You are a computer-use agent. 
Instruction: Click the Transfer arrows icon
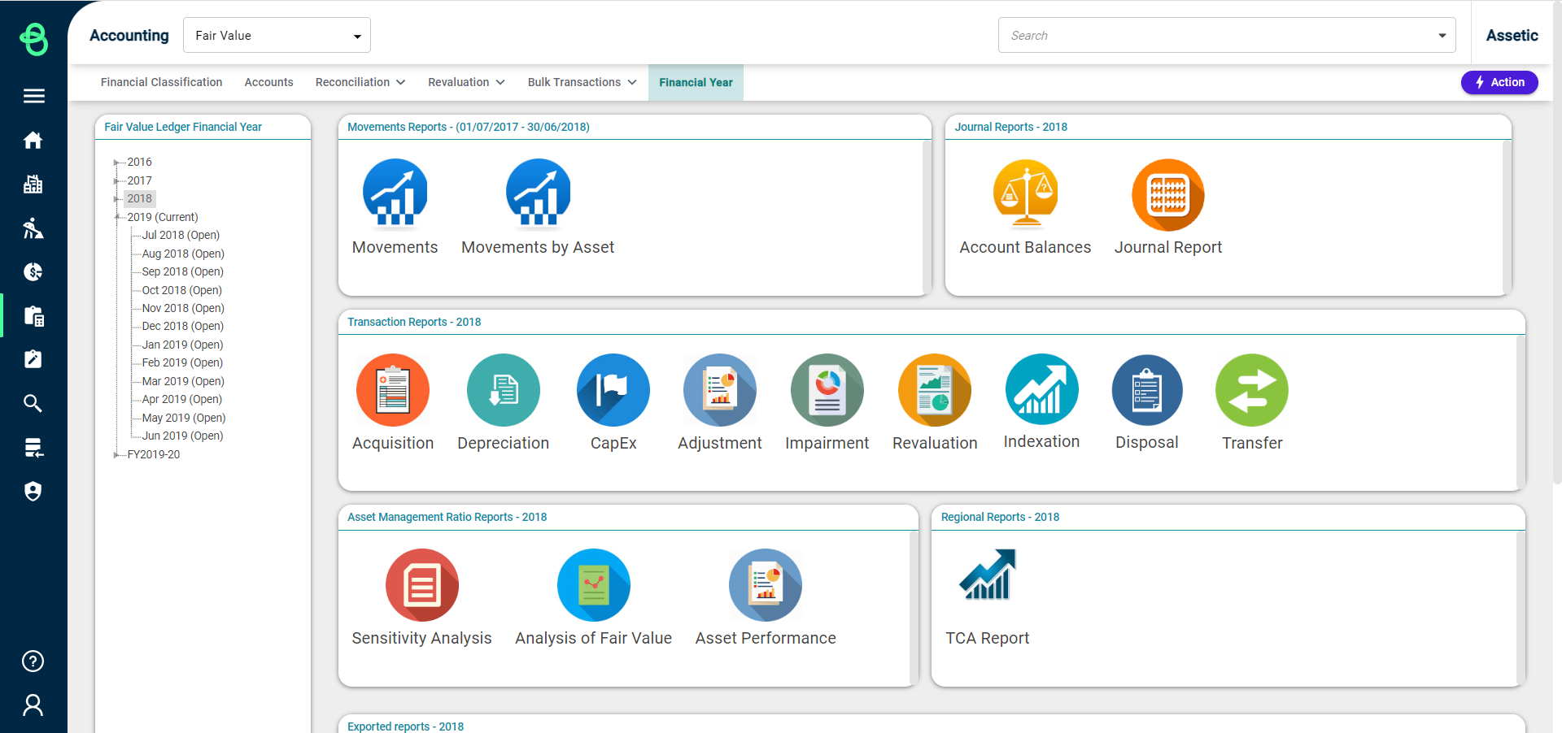(1251, 390)
